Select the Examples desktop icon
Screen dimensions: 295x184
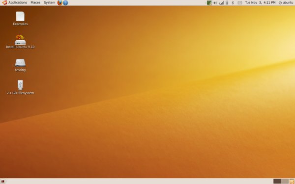(20, 16)
